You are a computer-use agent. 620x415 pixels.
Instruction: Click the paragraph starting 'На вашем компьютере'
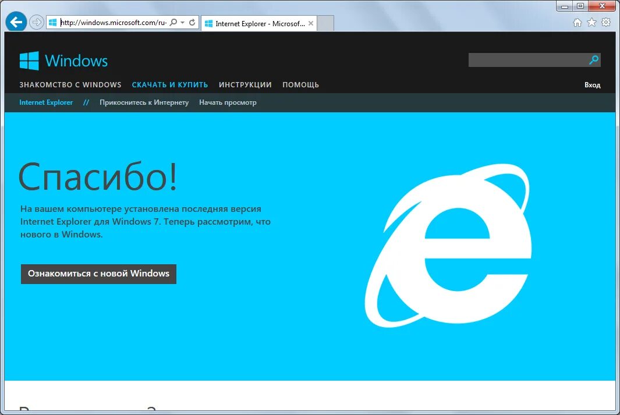coord(146,221)
